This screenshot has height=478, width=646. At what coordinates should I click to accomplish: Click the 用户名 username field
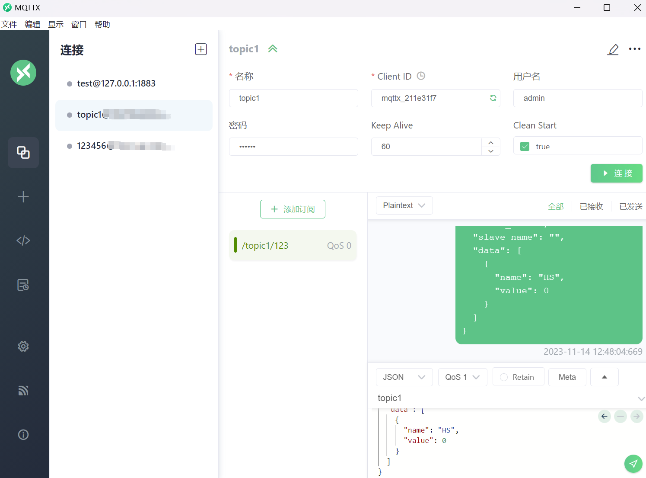point(578,98)
